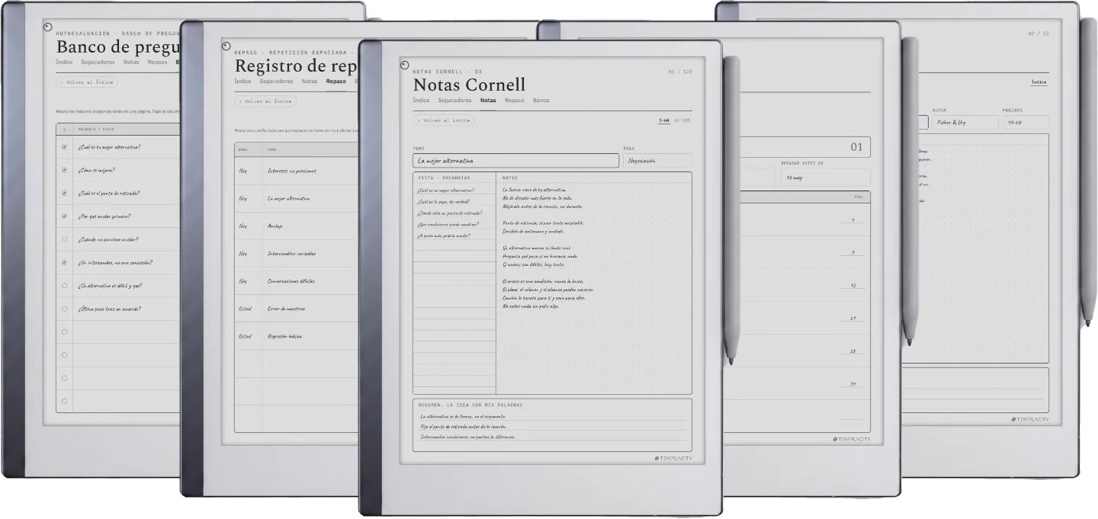Check the '¿Su alternativa es débil, y qué?' box
The image size is (1098, 519).
click(x=64, y=286)
